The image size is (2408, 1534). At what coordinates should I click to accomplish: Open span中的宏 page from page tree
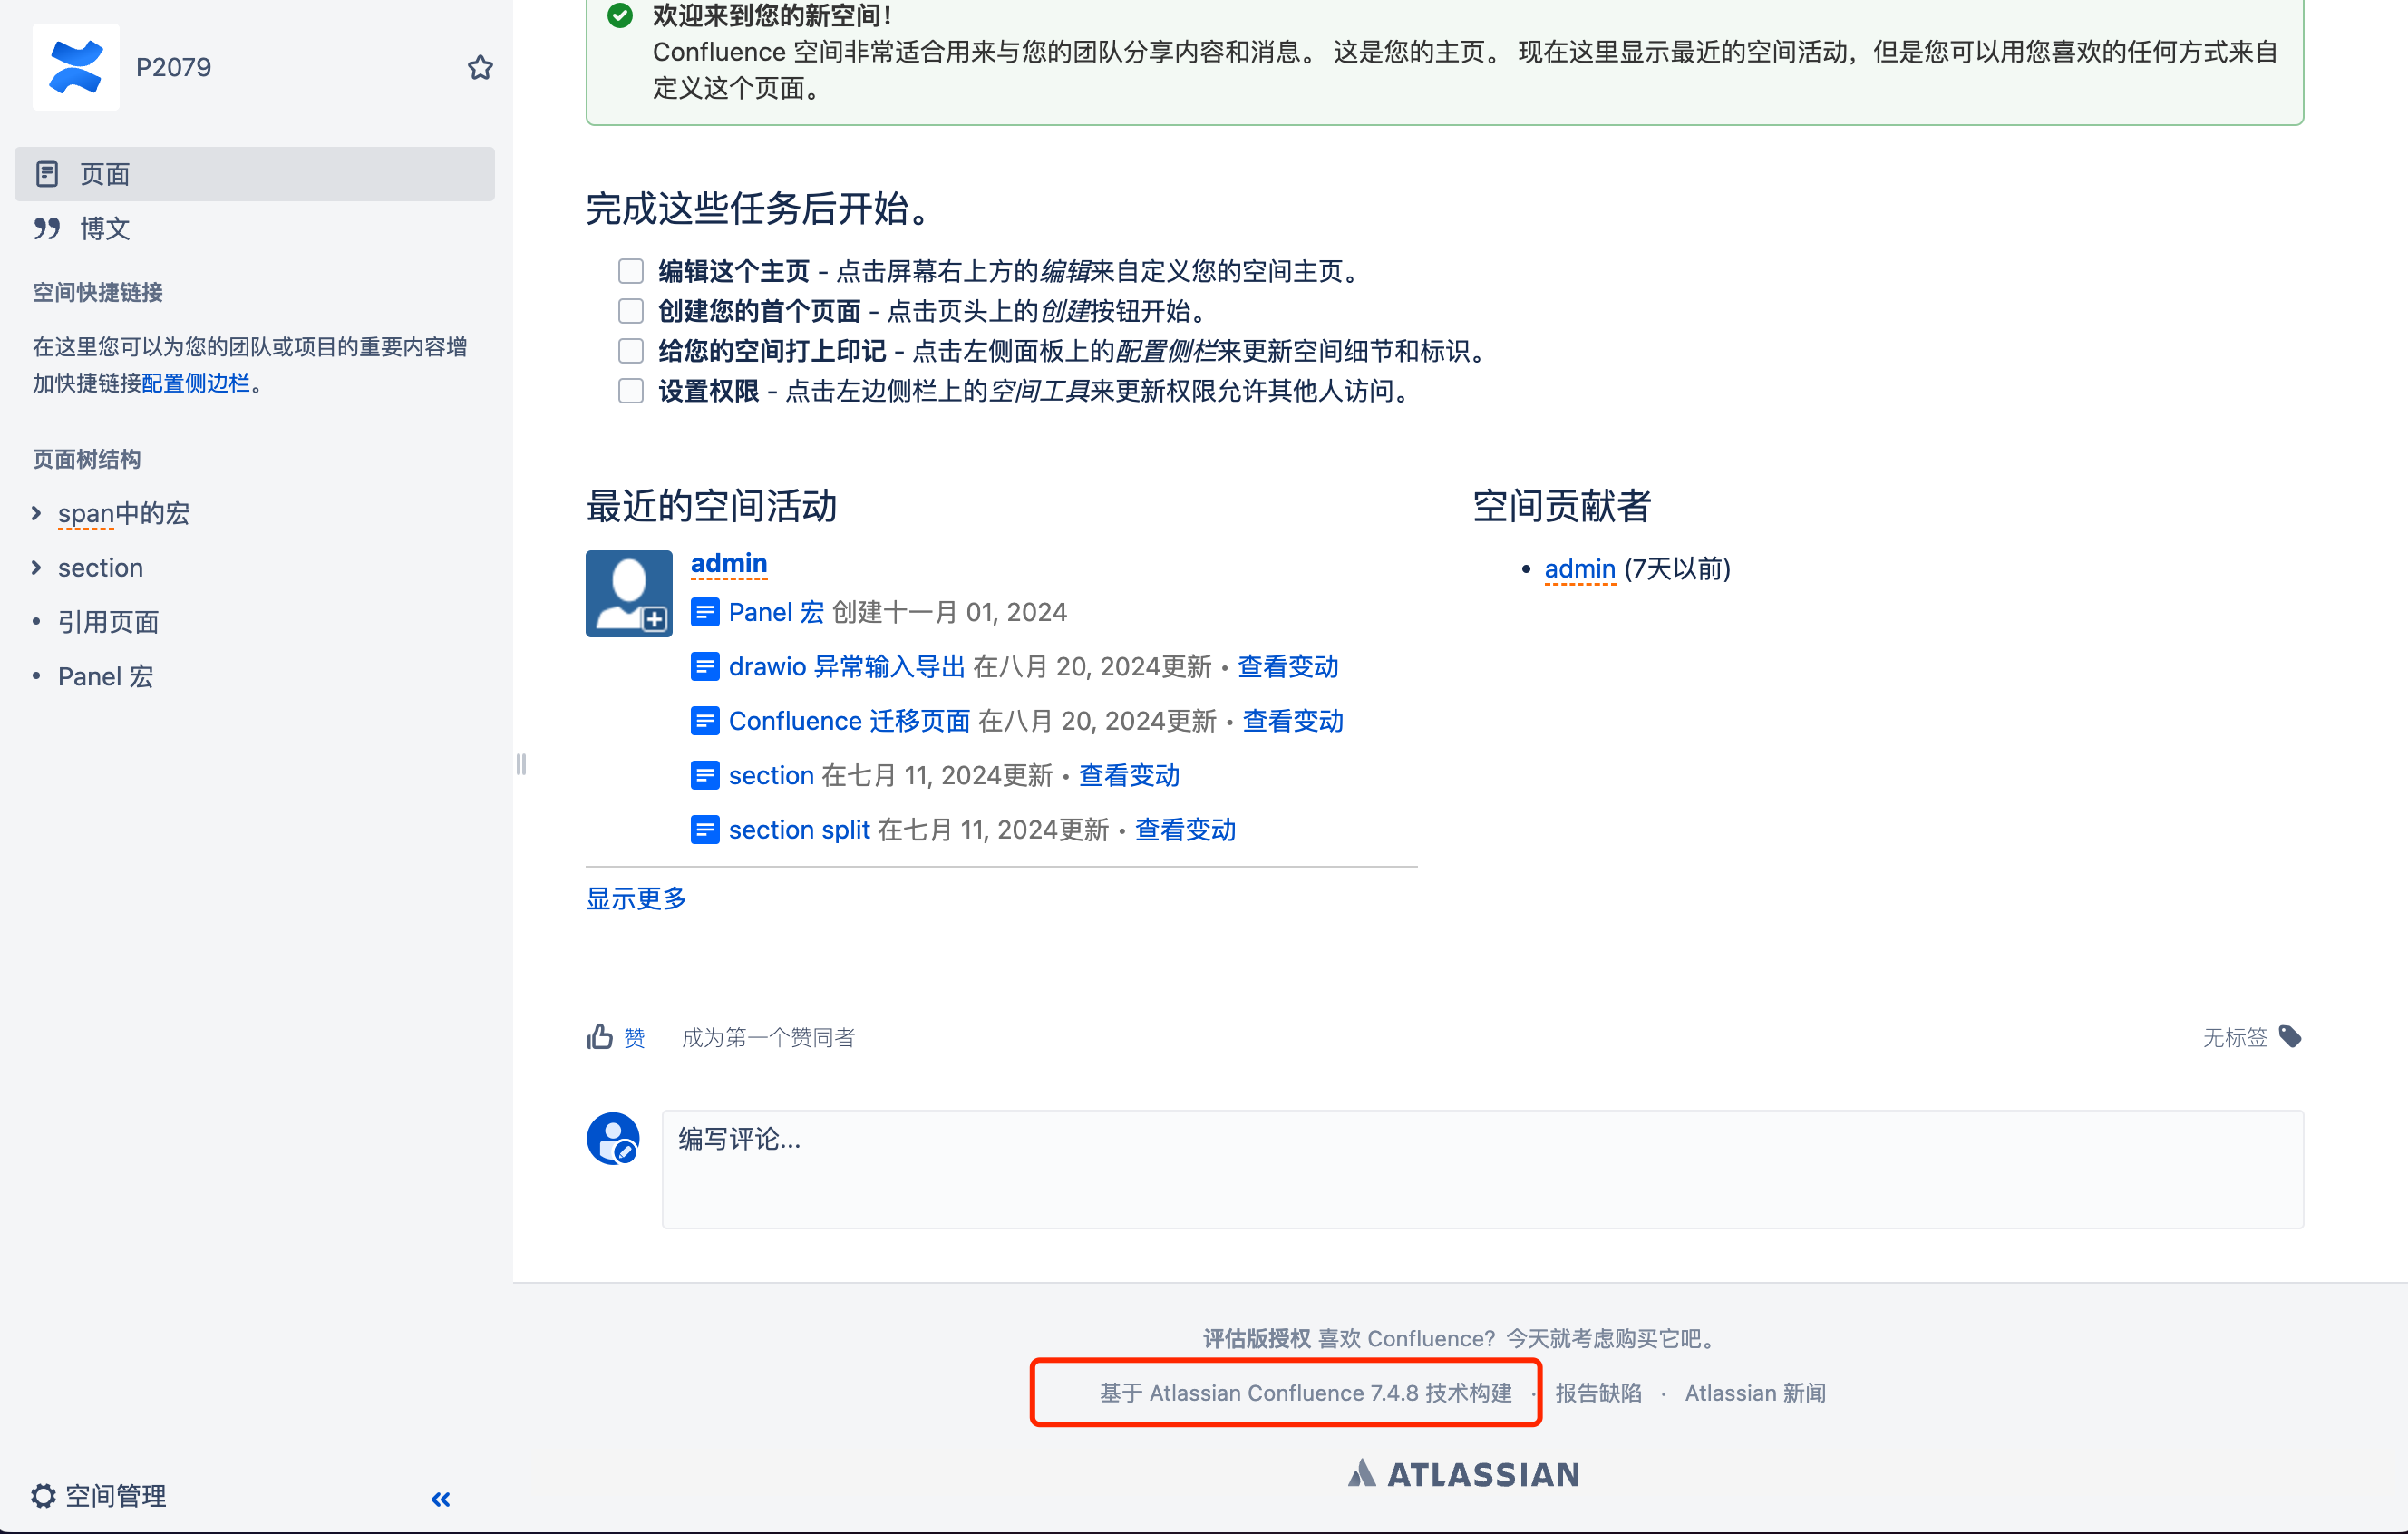(124, 513)
